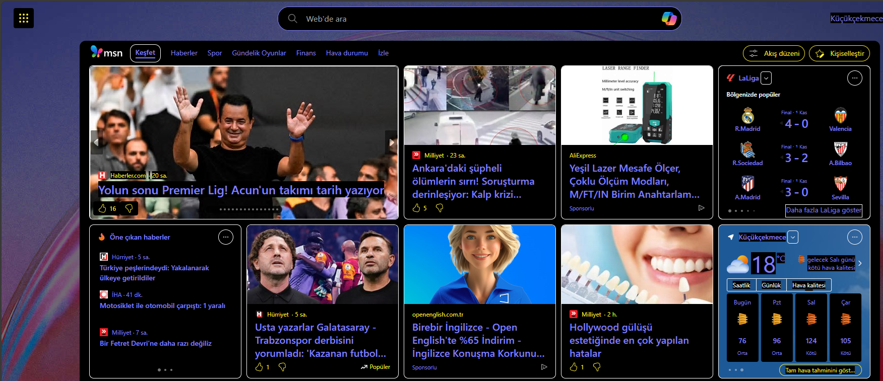Select Çar forecast day with 105

[x=846, y=328]
